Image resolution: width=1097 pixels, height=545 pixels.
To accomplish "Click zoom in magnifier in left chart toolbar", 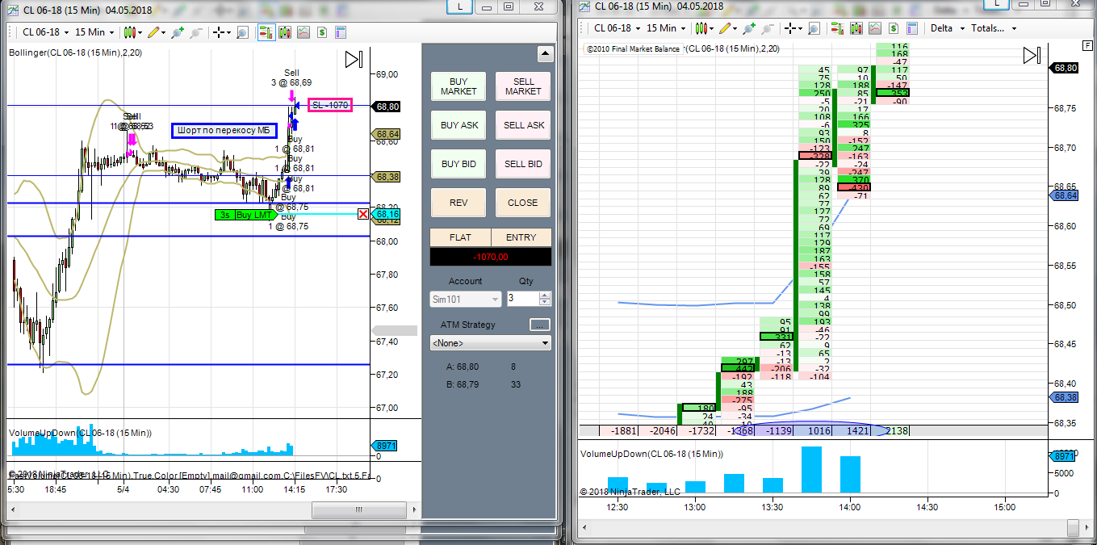I will (x=177, y=32).
